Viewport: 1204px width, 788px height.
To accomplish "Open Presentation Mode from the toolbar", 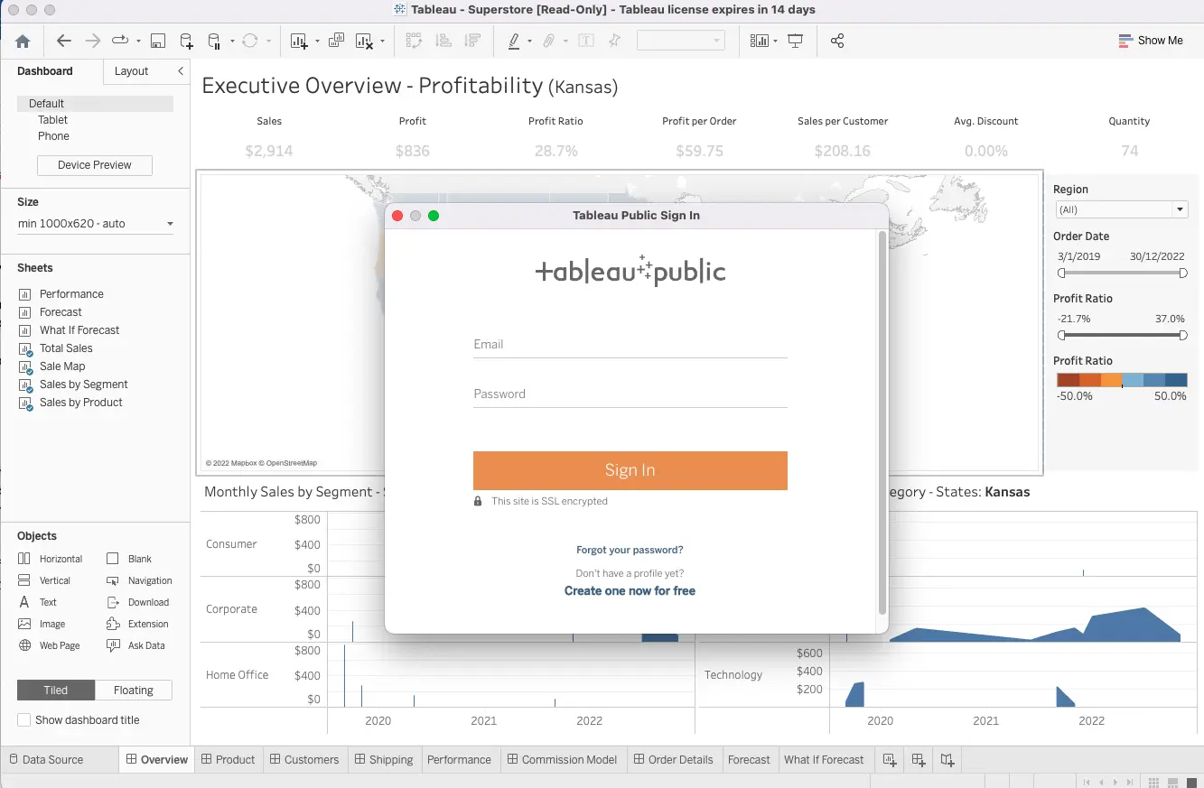I will [x=795, y=41].
